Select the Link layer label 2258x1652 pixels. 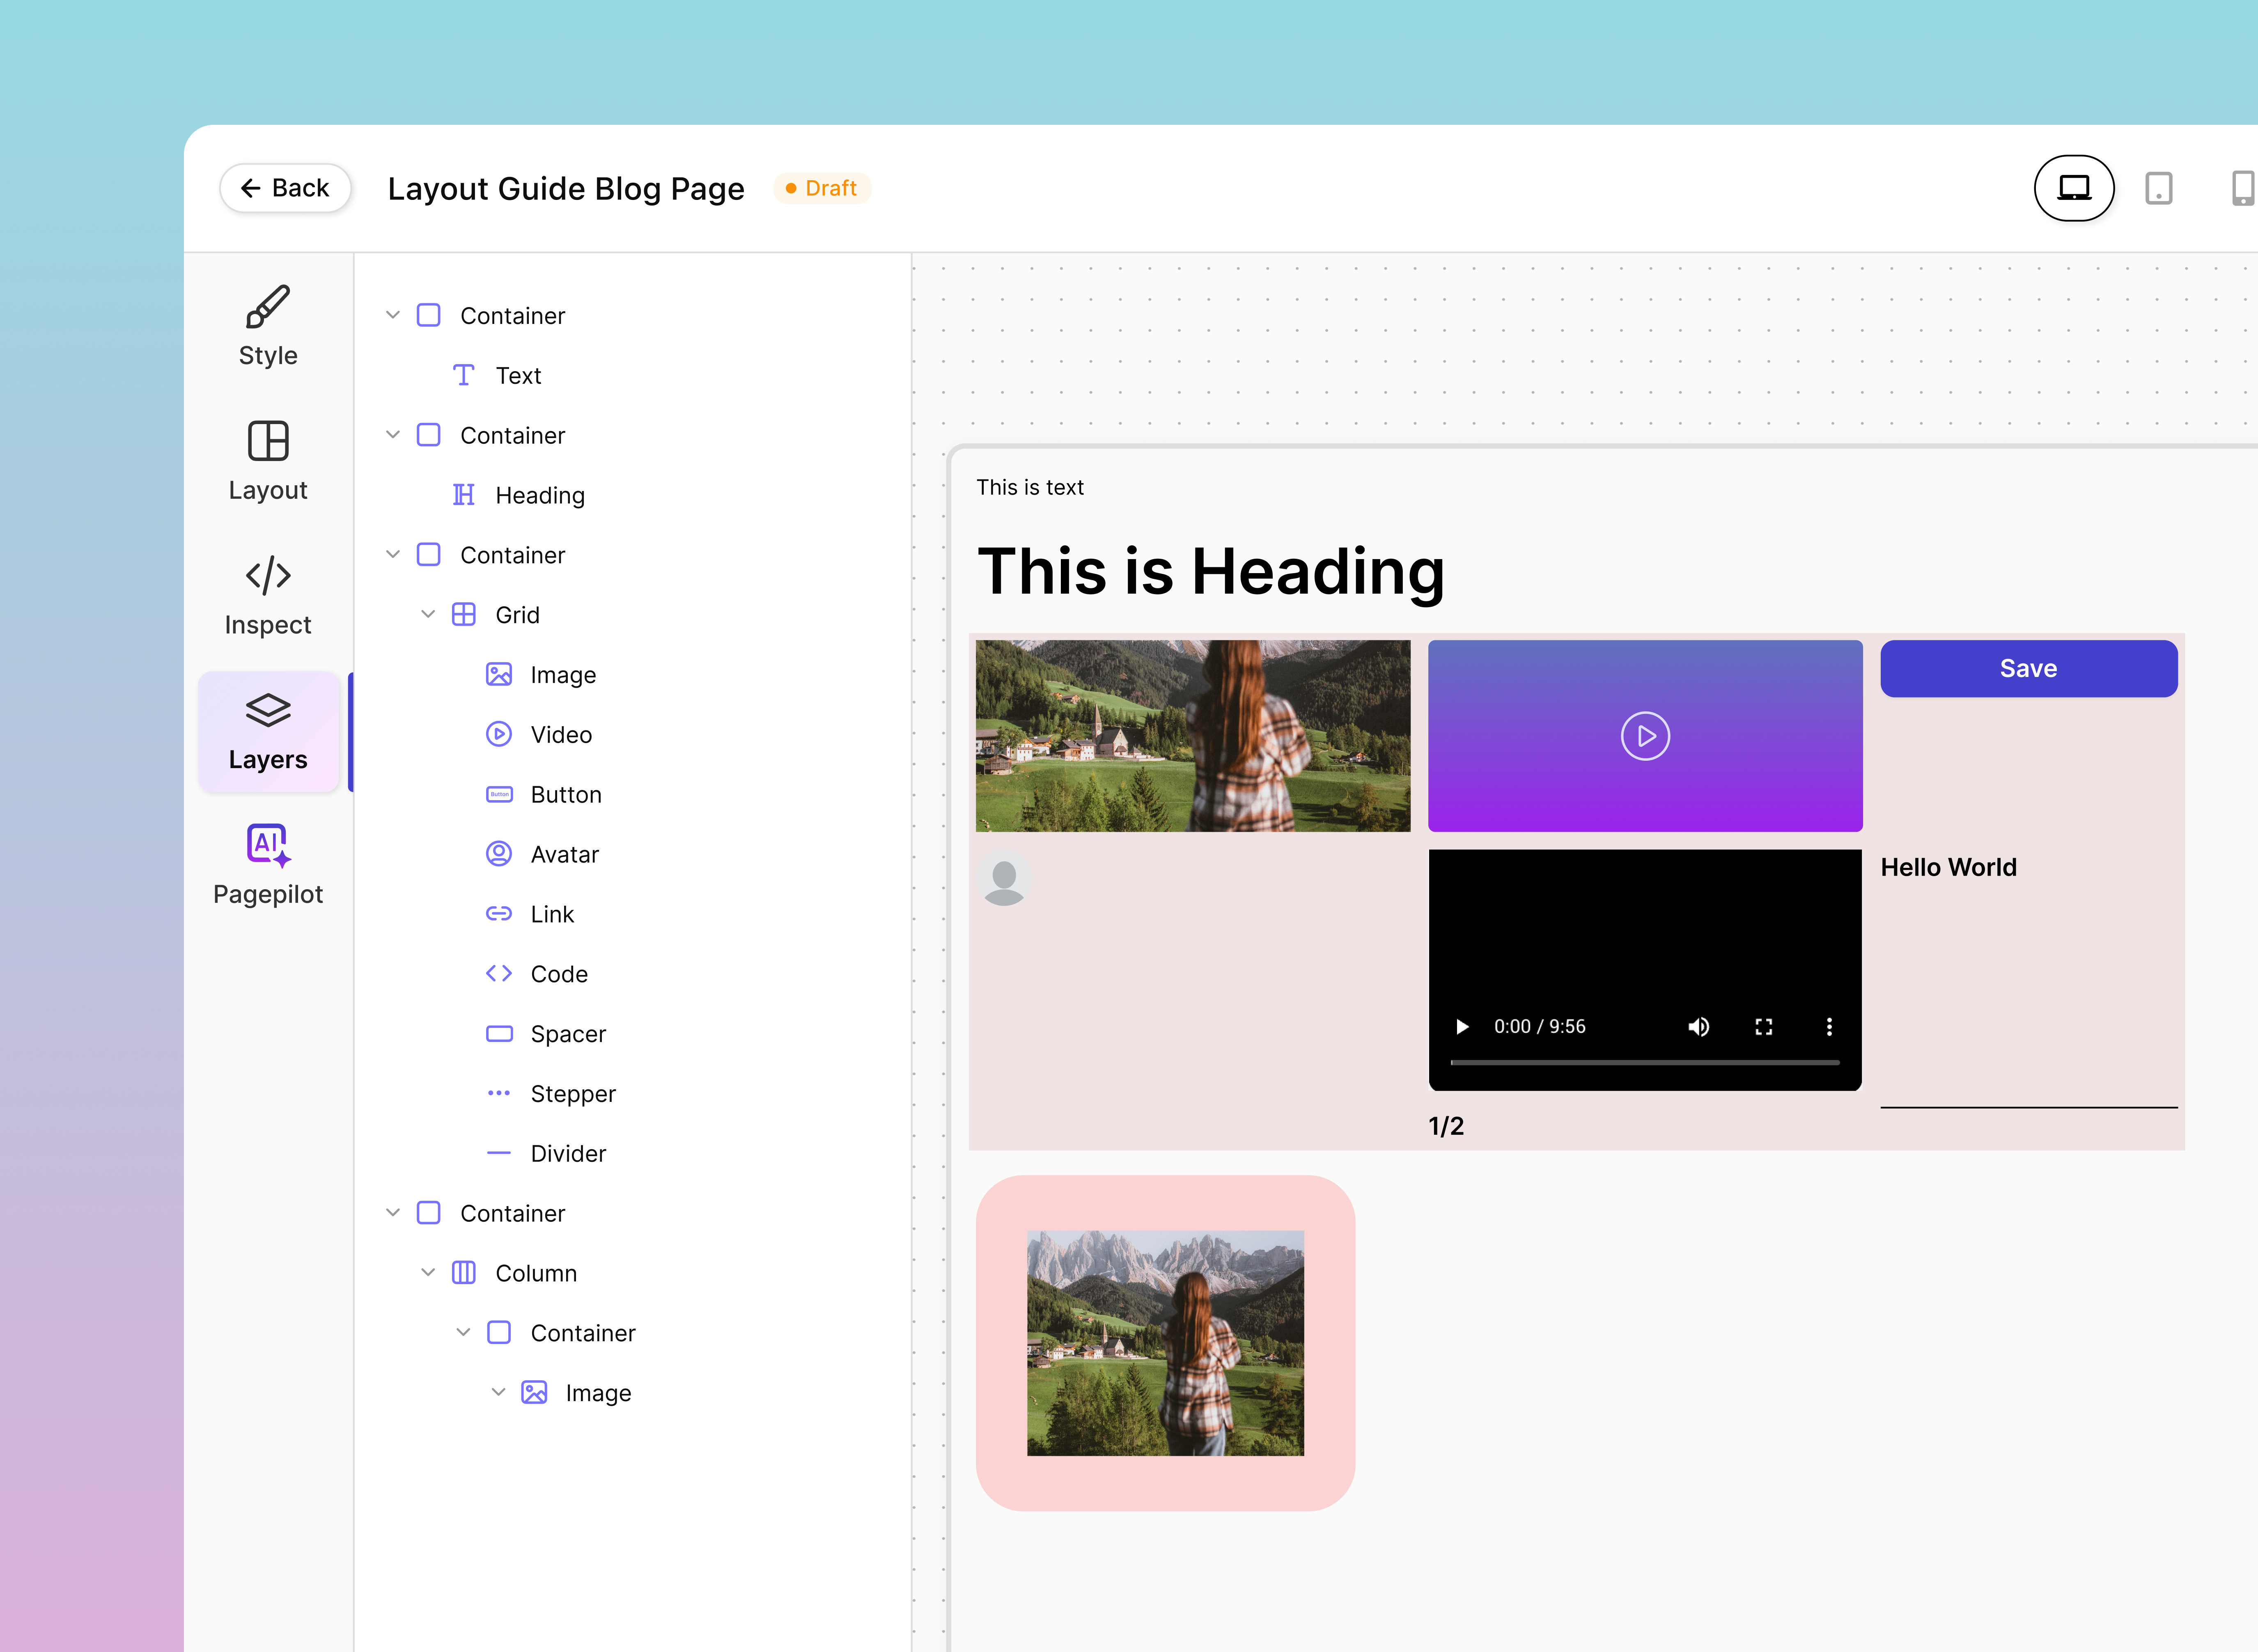pyautogui.click(x=552, y=914)
